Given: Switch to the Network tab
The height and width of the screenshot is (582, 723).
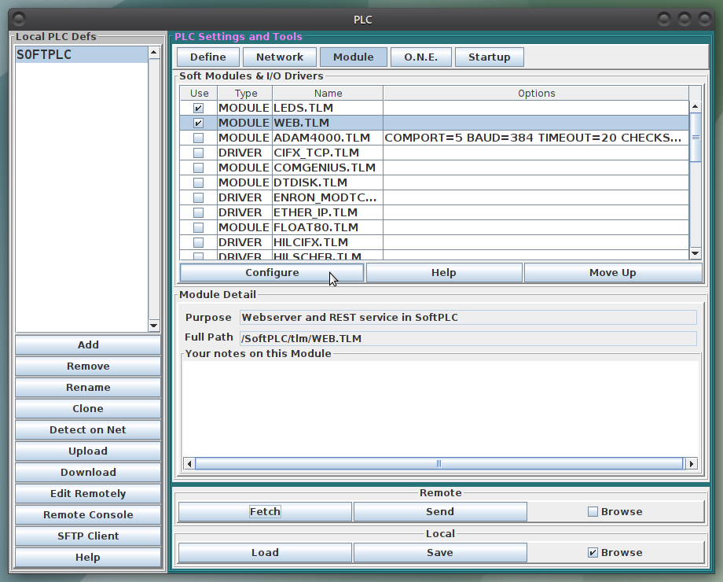Looking at the screenshot, I should point(280,57).
